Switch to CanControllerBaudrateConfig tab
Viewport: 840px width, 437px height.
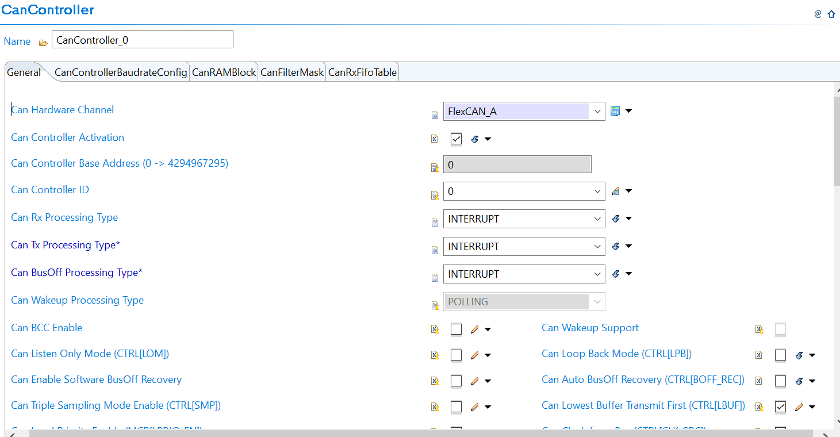coord(121,72)
